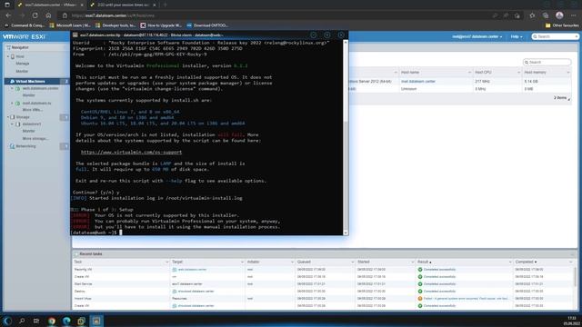Open Chrome from the taskbar
The height and width of the screenshot is (327, 582).
pos(52,321)
